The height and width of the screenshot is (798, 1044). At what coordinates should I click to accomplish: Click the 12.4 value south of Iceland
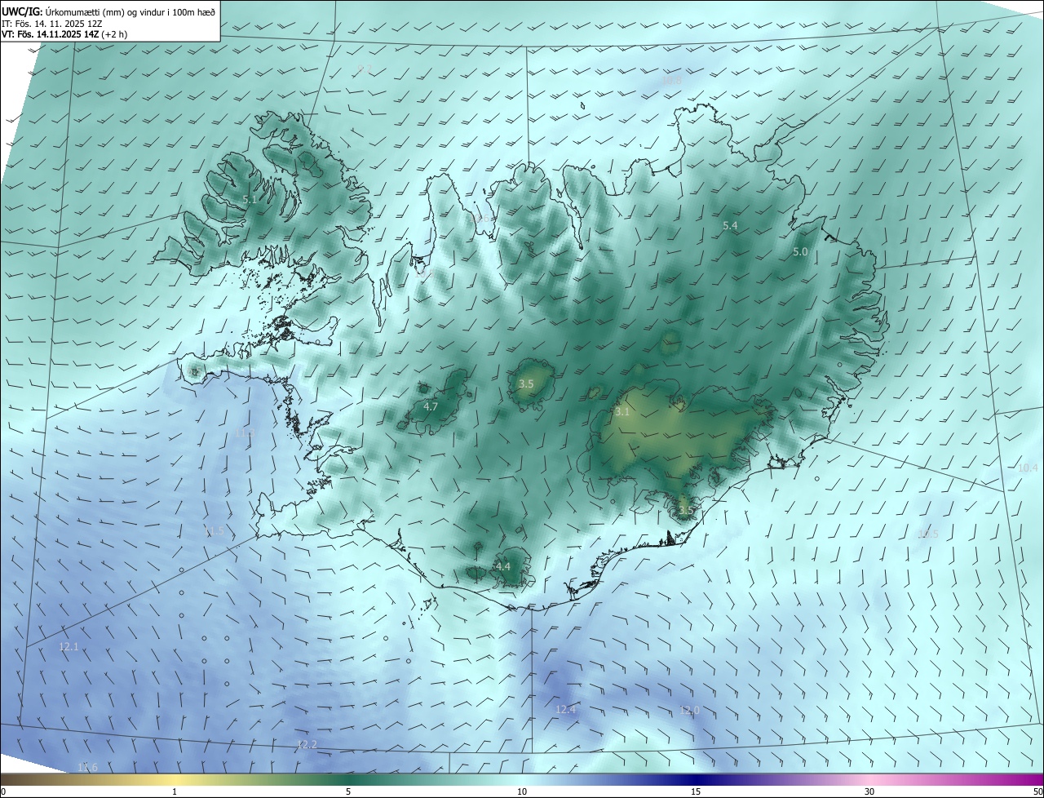pyautogui.click(x=565, y=710)
